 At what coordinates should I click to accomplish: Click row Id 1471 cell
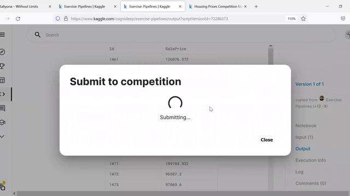click(114, 163)
